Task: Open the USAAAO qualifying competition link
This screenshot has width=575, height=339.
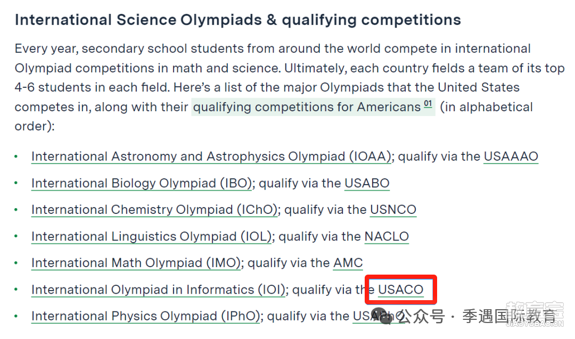Action: 511,156
